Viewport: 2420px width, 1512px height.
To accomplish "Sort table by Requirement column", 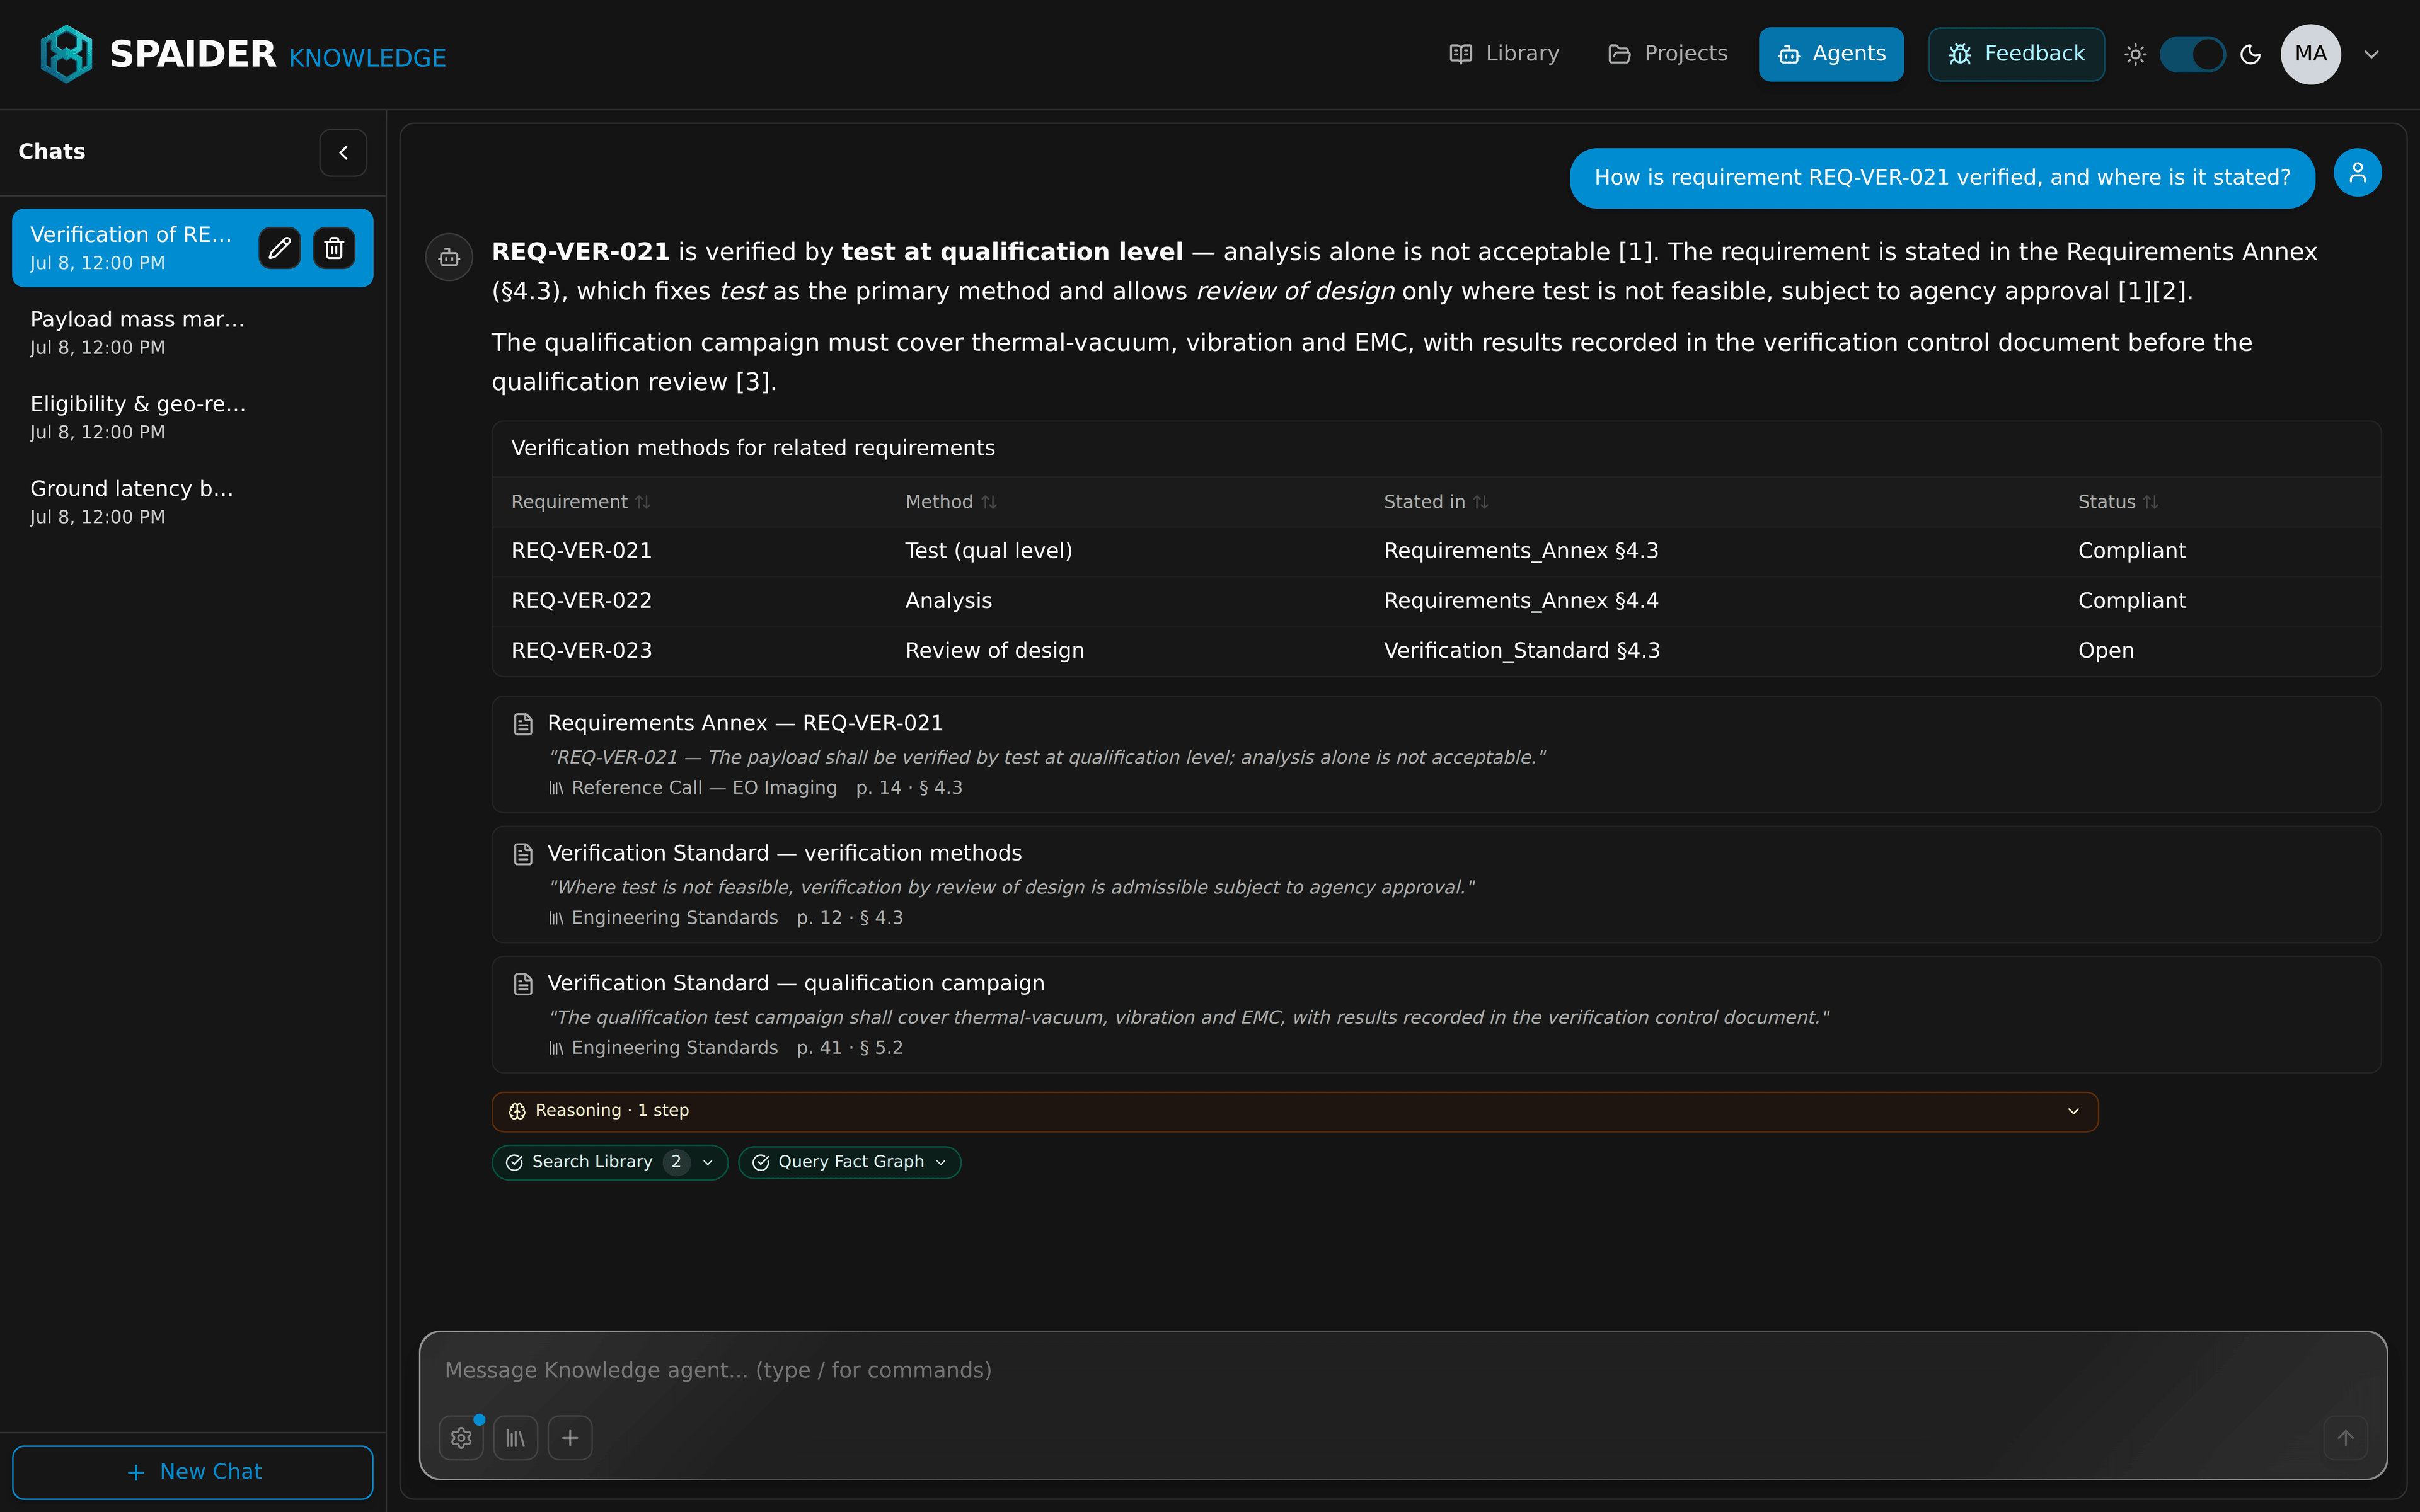I will [581, 502].
